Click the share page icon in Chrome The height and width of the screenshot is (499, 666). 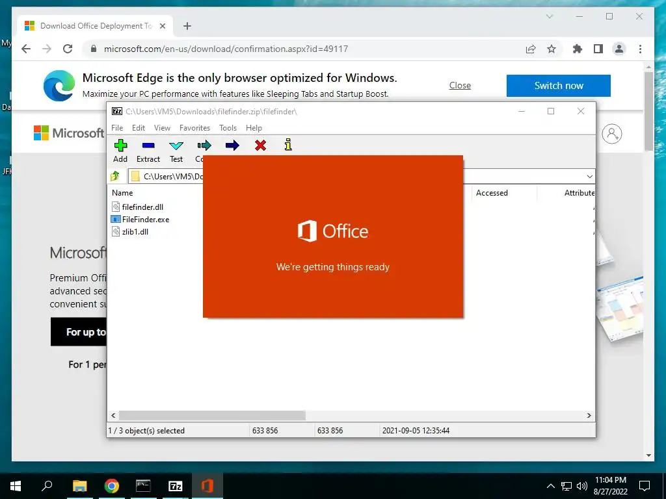(531, 49)
